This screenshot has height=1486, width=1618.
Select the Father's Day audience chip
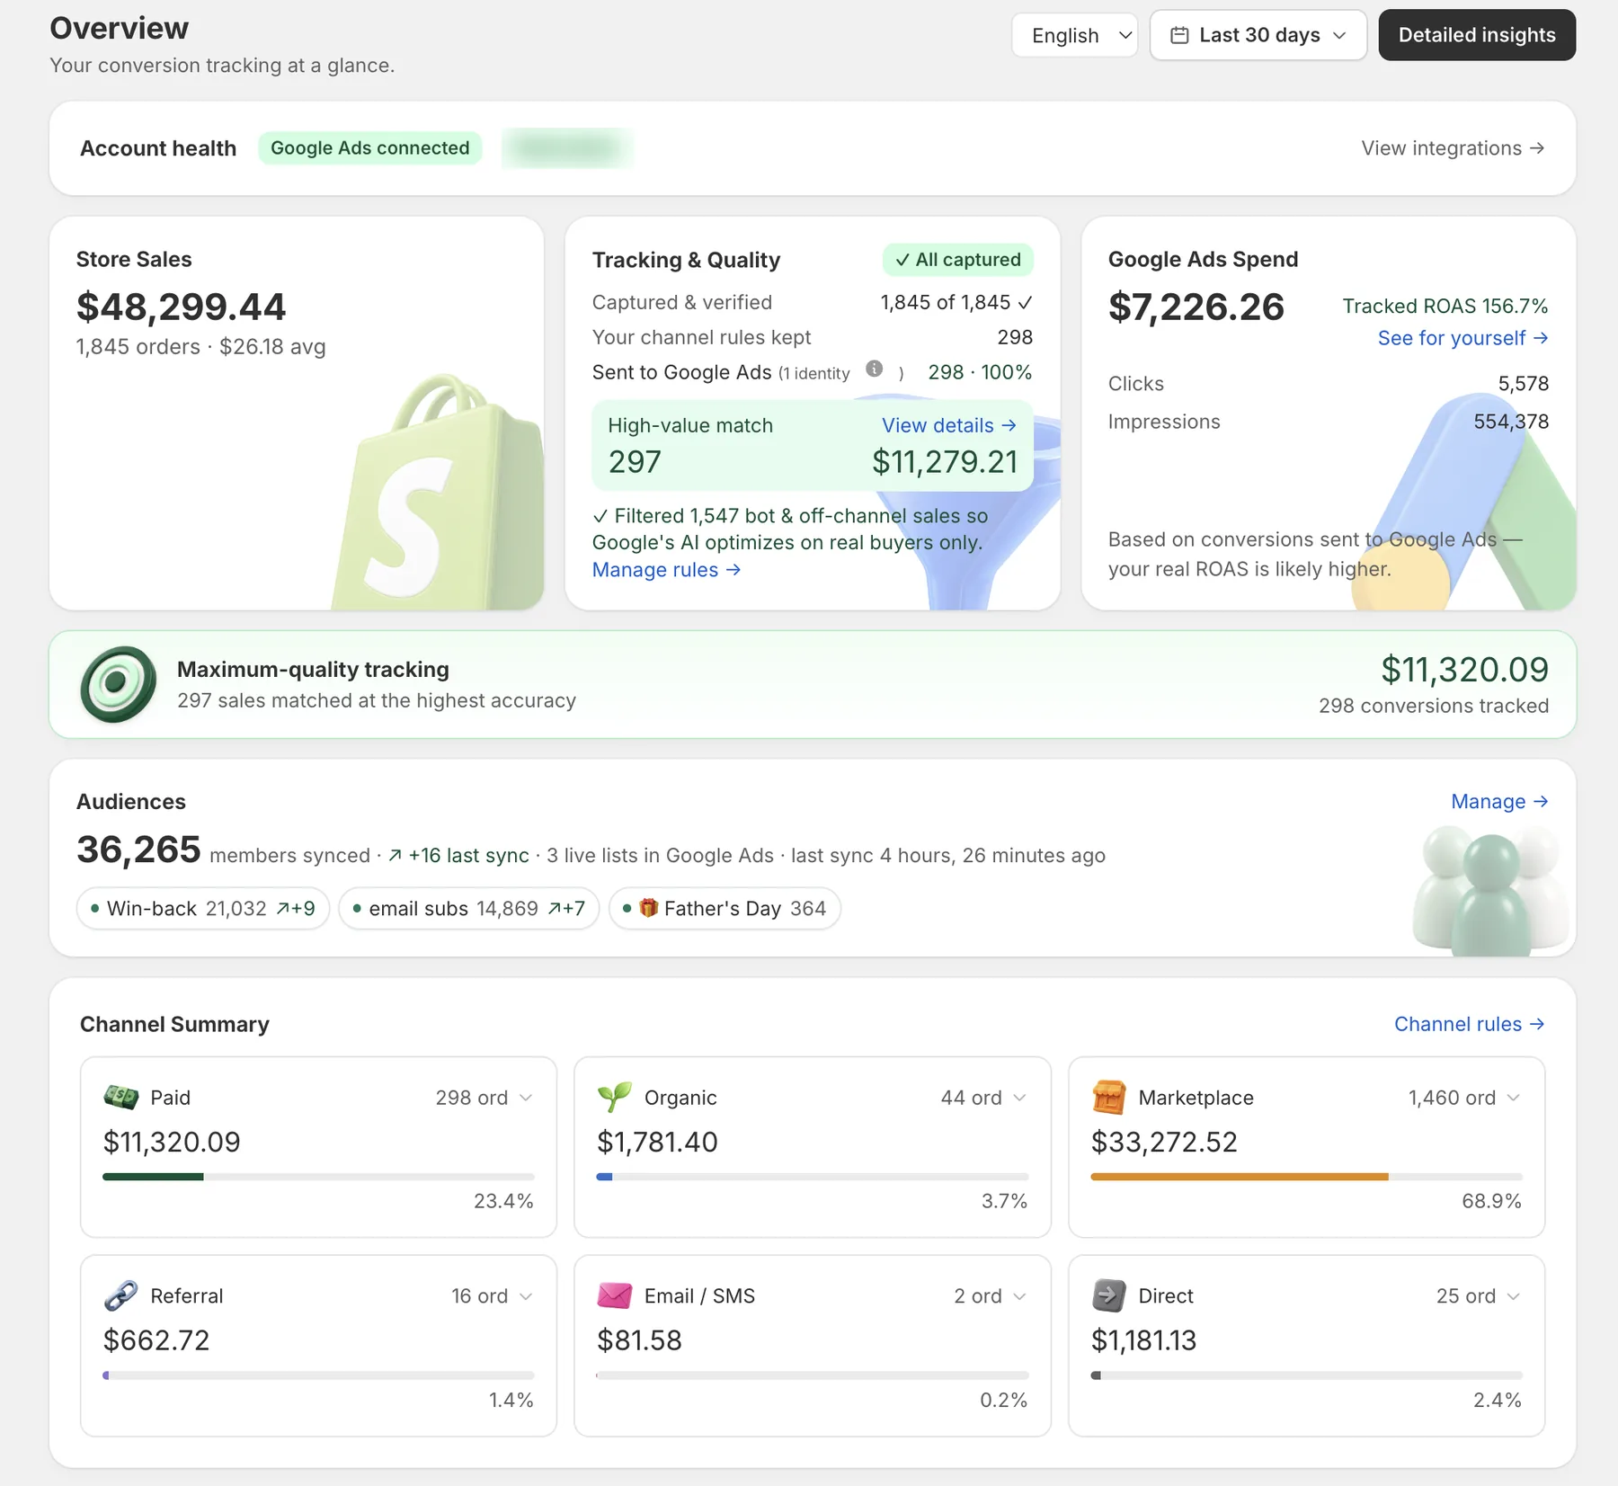point(725,909)
